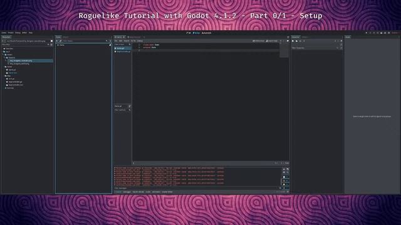Toggle scripts panel arrow at editor bottom

tap(133, 163)
